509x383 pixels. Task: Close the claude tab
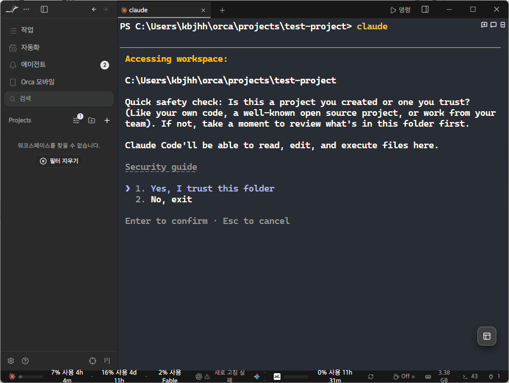point(203,10)
